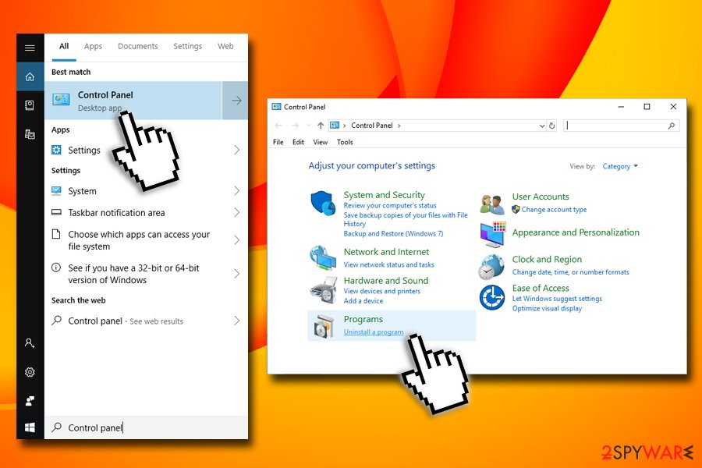Open the user account icon in sidebar
Screen dimensions: 702x468
click(x=30, y=343)
